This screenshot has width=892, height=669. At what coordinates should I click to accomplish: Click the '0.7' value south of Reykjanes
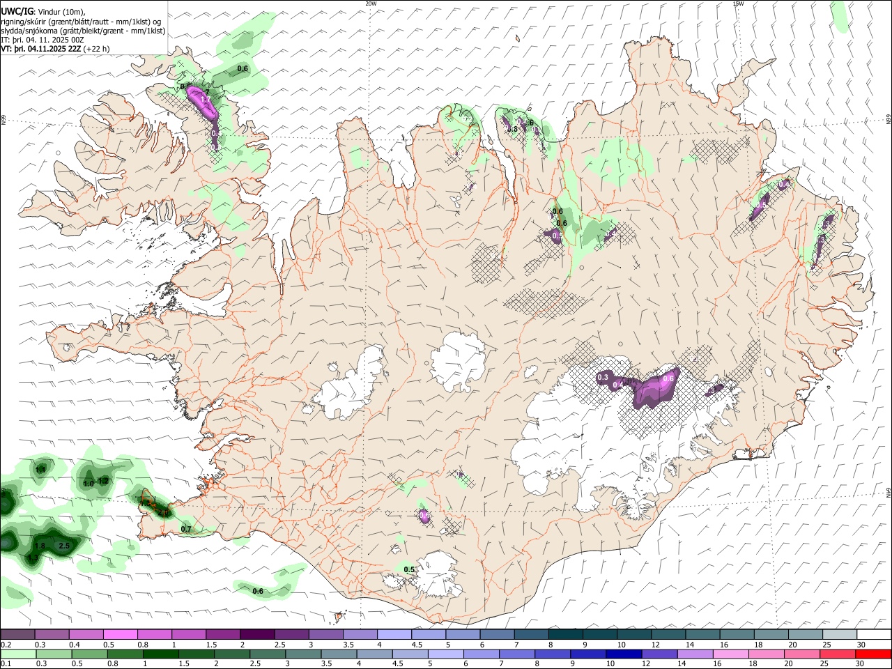click(186, 530)
